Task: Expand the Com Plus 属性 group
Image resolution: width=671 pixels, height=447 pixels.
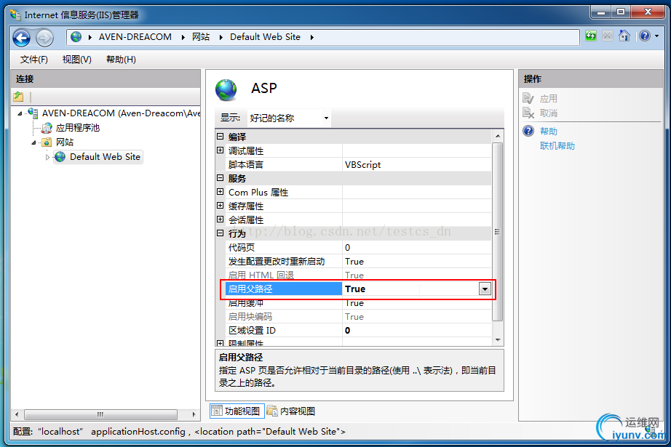Action: pyautogui.click(x=220, y=191)
